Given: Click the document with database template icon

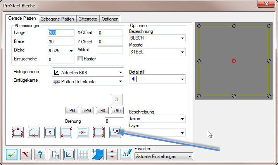Looking at the screenshot, I should click(x=55, y=155).
